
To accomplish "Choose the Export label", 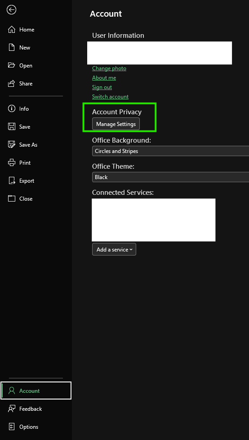I will pos(27,181).
